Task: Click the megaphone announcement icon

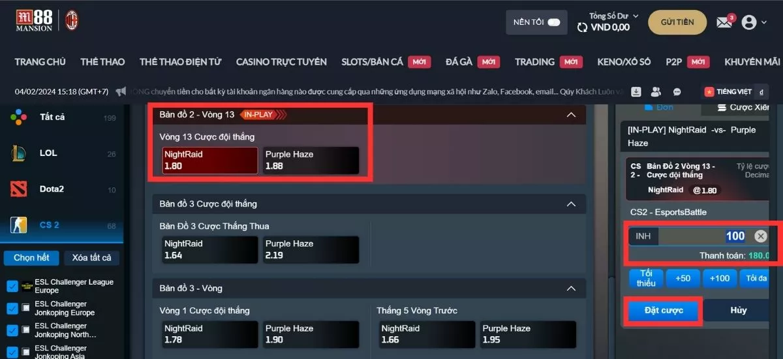Action: click(x=121, y=91)
